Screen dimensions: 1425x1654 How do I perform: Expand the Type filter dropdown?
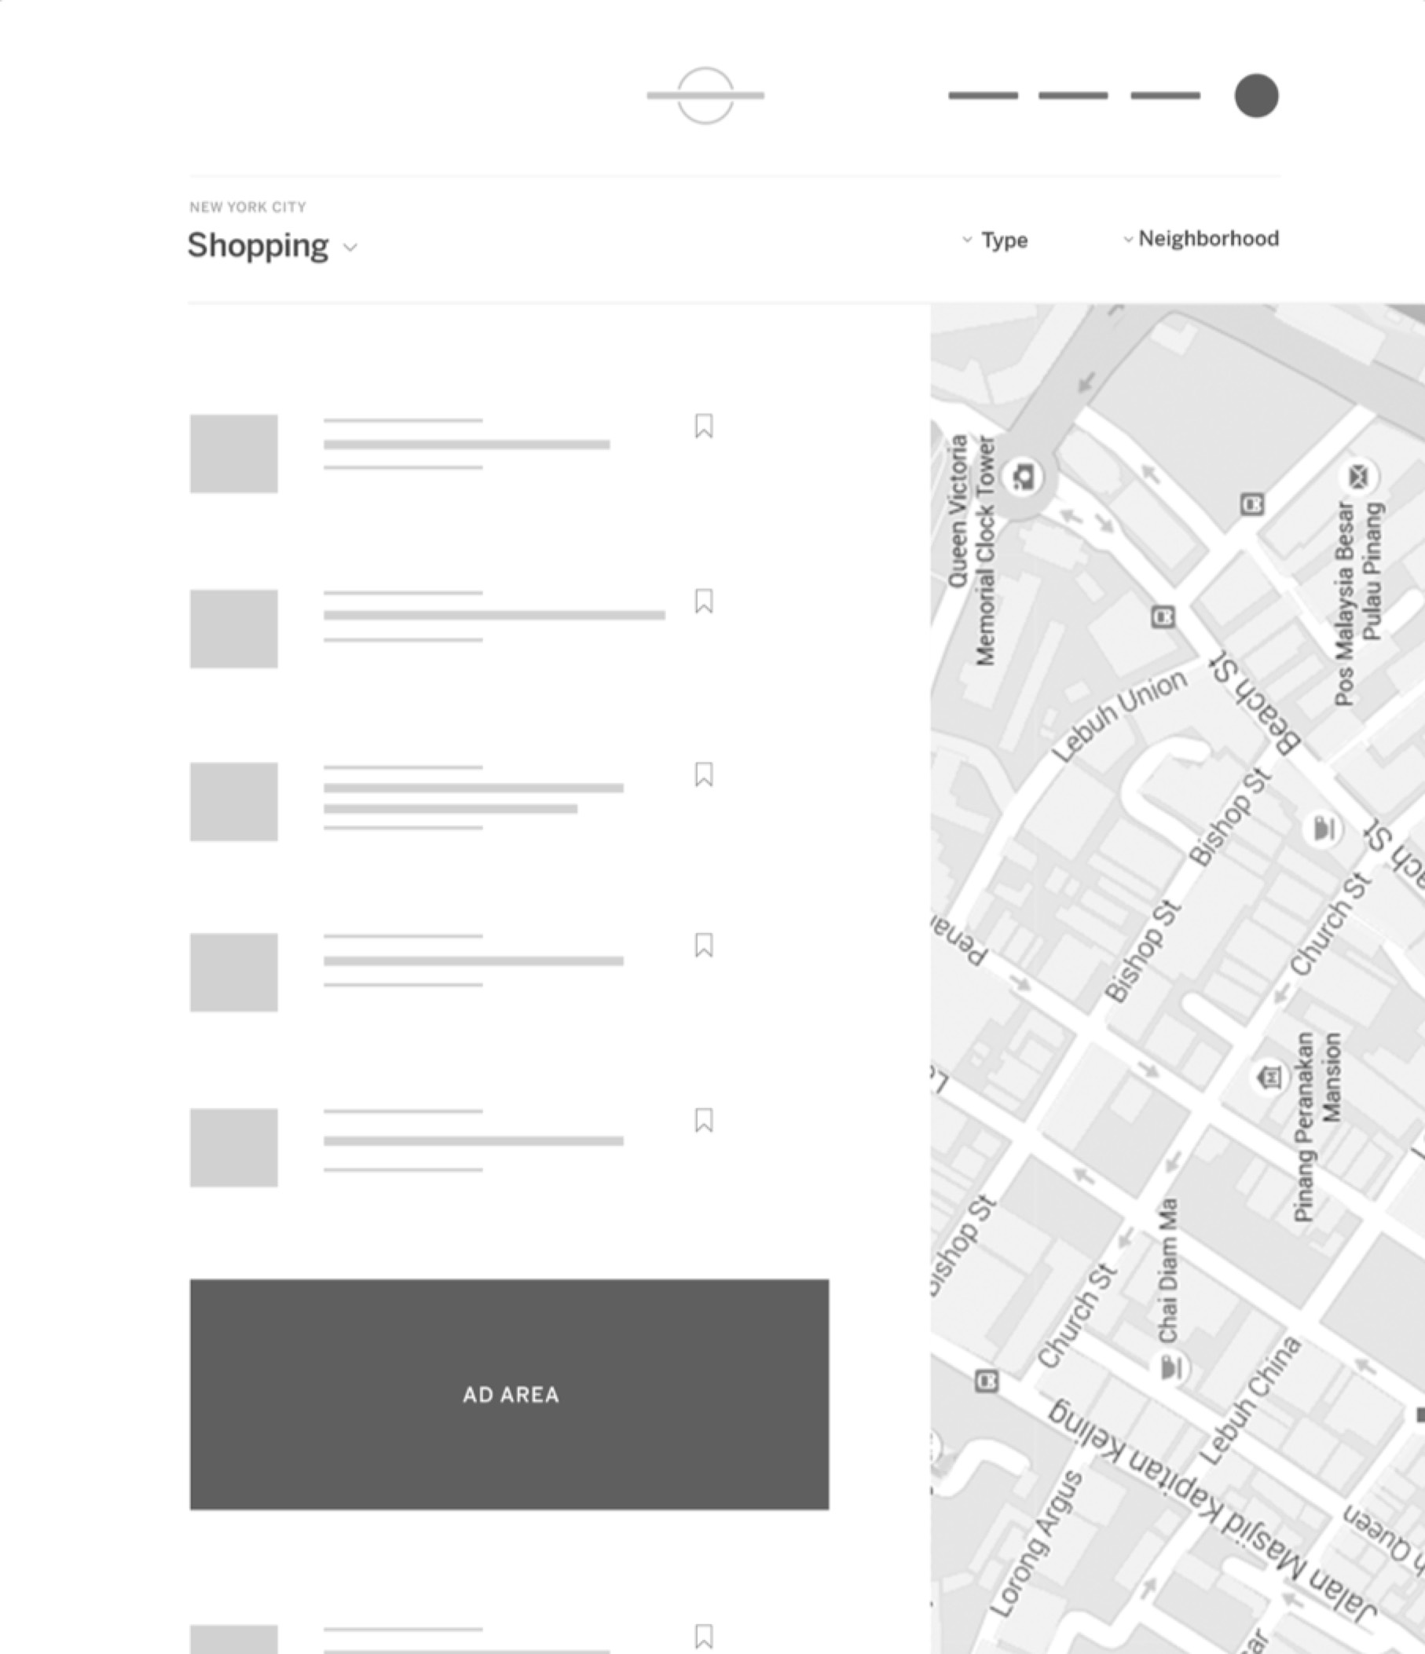pyautogui.click(x=995, y=240)
